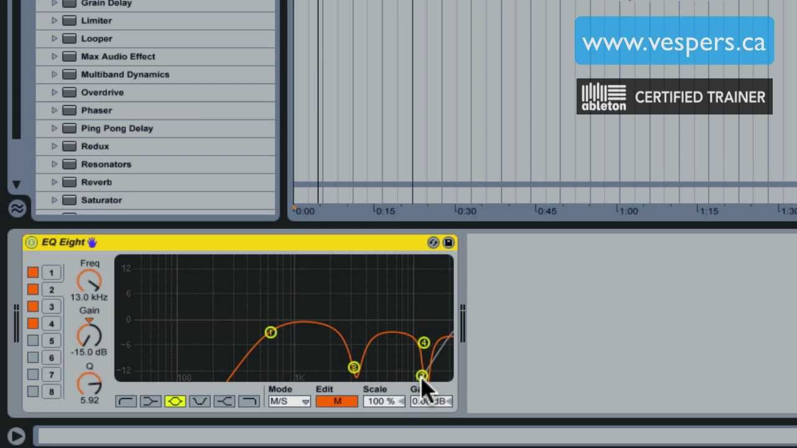Expand the Looper folder triangle

click(54, 39)
